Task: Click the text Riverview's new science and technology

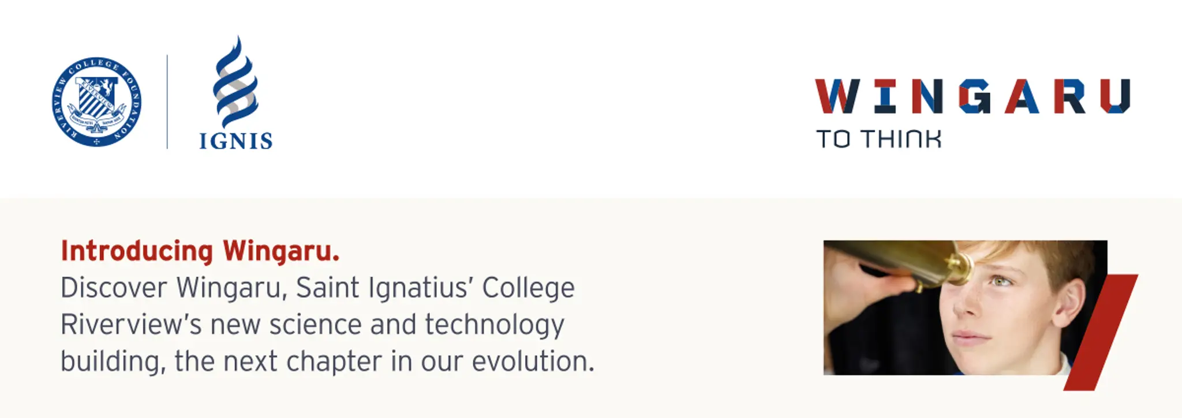Action: [x=312, y=325]
